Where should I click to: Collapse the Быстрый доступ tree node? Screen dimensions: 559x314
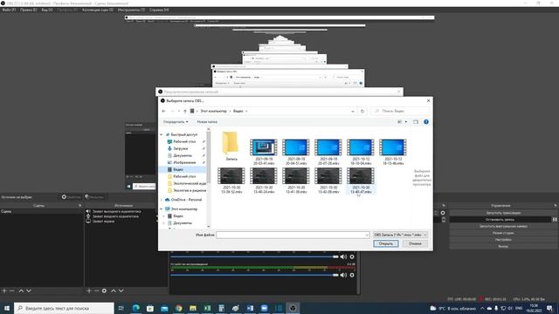162,134
